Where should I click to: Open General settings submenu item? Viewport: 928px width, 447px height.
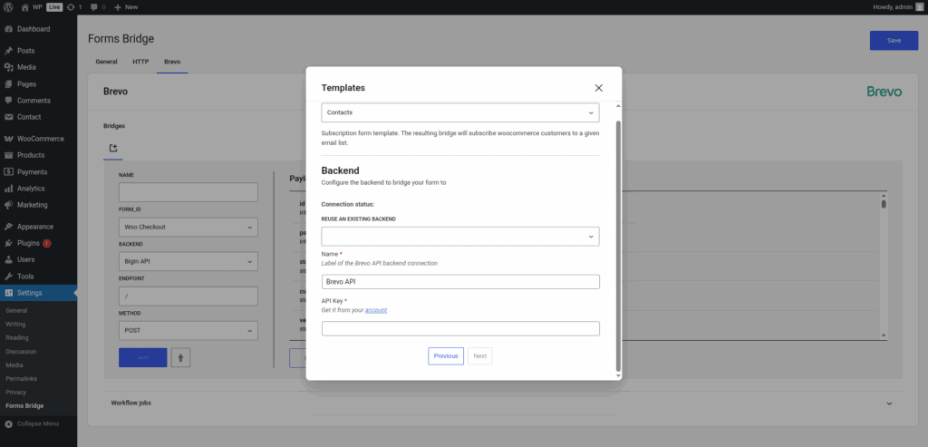pyautogui.click(x=16, y=310)
